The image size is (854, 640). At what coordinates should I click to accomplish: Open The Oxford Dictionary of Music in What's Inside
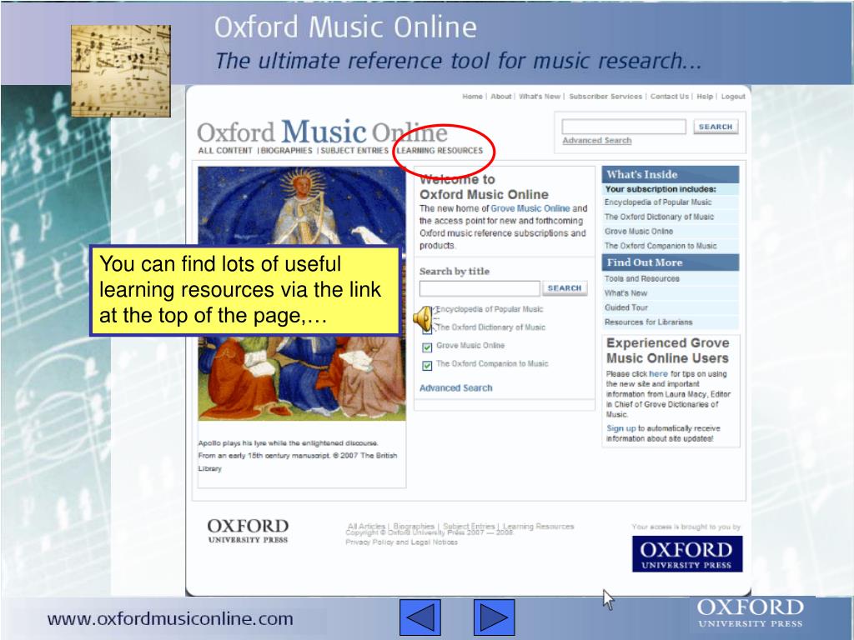(x=659, y=217)
